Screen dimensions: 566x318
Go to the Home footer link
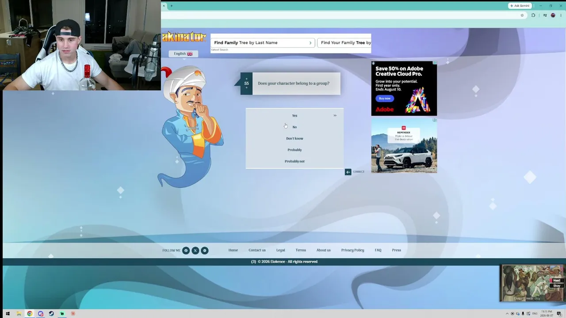tap(233, 250)
